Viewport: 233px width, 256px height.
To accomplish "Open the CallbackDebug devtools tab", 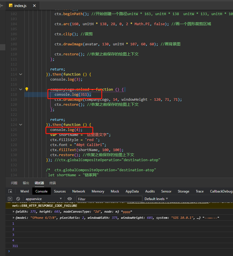I will [221, 191].
